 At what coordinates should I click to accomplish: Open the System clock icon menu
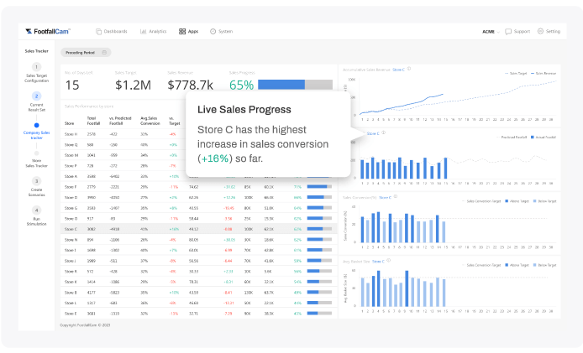213,32
